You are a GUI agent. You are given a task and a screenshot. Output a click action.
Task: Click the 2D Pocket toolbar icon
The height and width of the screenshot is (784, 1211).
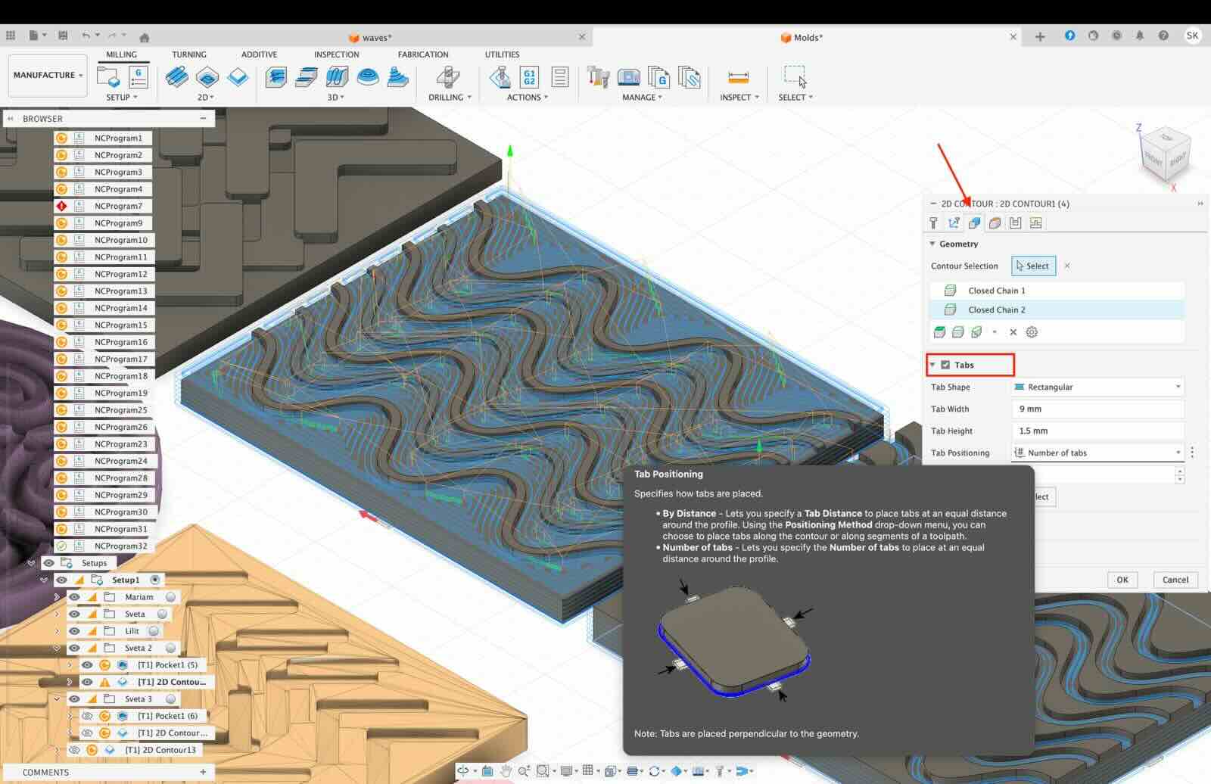pos(207,77)
